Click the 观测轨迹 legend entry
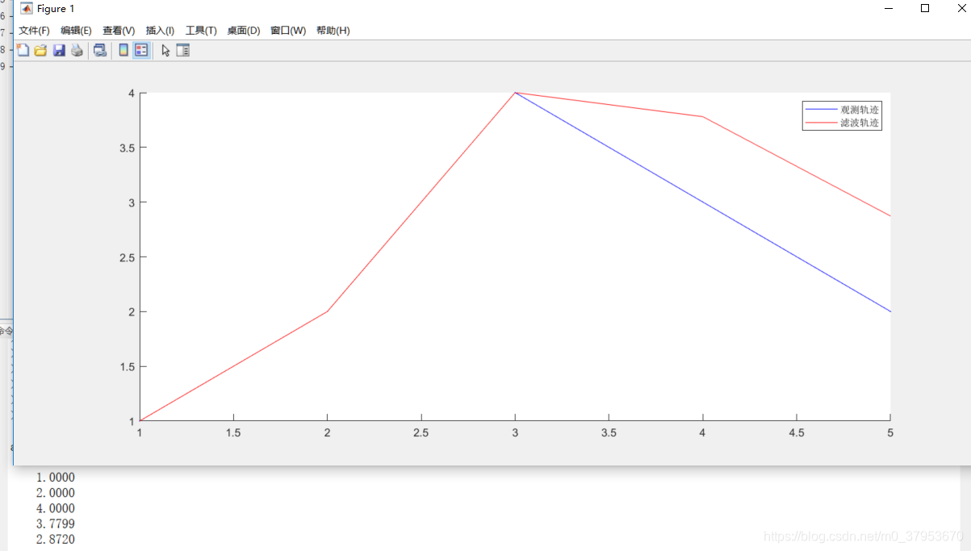The height and width of the screenshot is (551, 971). click(x=860, y=110)
